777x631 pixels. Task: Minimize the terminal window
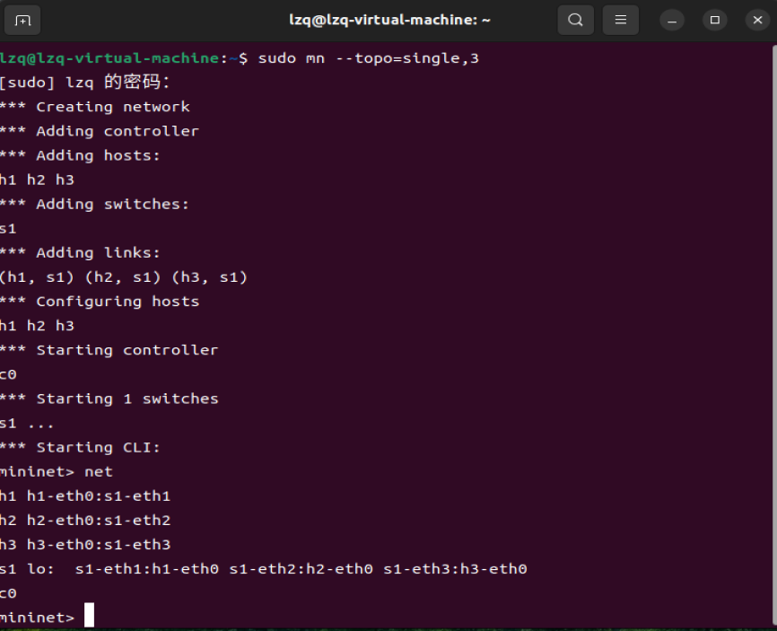point(672,21)
